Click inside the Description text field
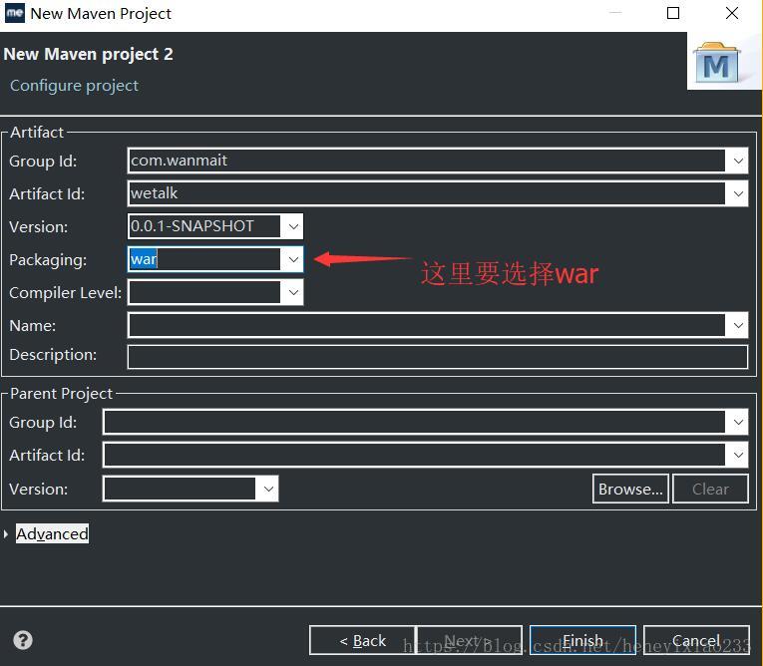 438,357
